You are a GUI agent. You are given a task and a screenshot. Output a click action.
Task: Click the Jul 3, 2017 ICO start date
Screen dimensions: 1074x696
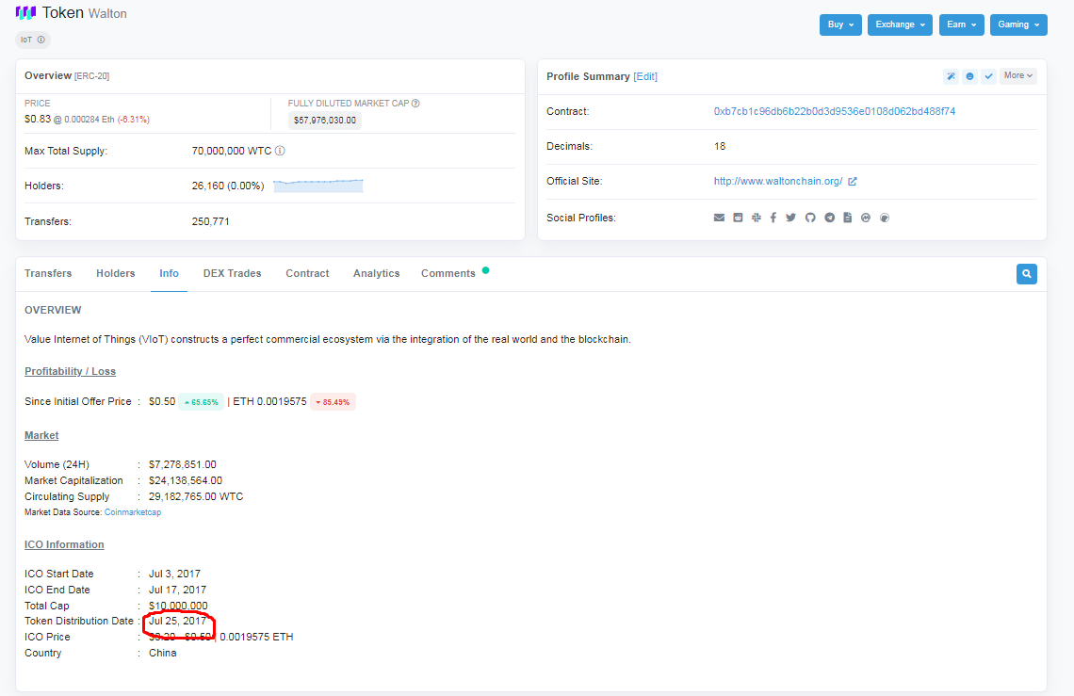[x=174, y=575]
